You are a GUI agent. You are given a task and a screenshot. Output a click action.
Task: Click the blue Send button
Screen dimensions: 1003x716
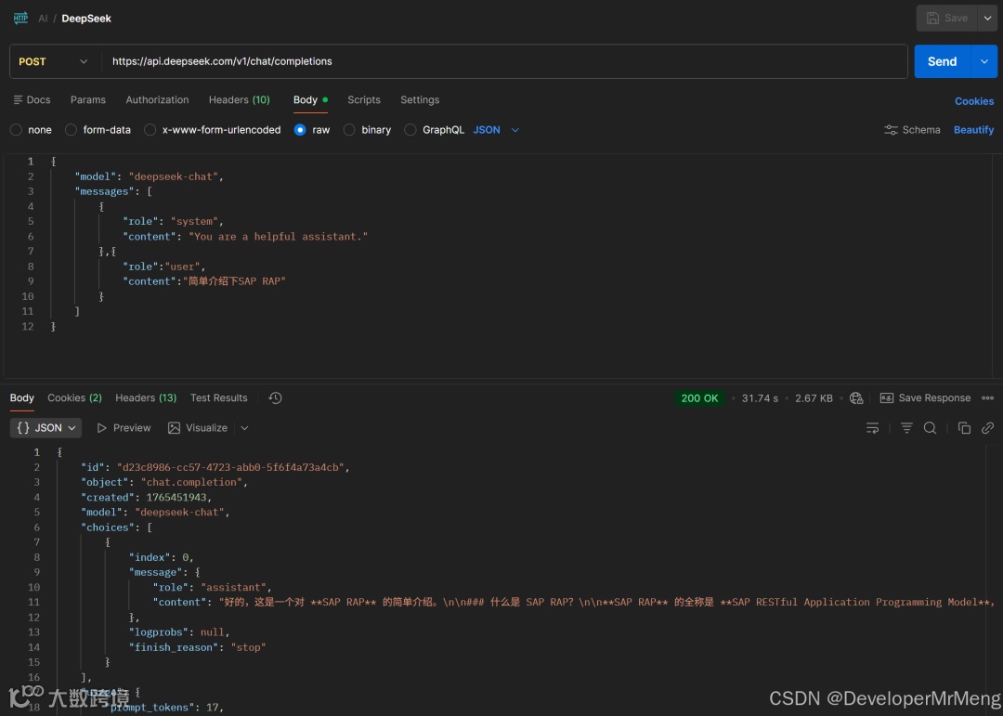(x=943, y=61)
